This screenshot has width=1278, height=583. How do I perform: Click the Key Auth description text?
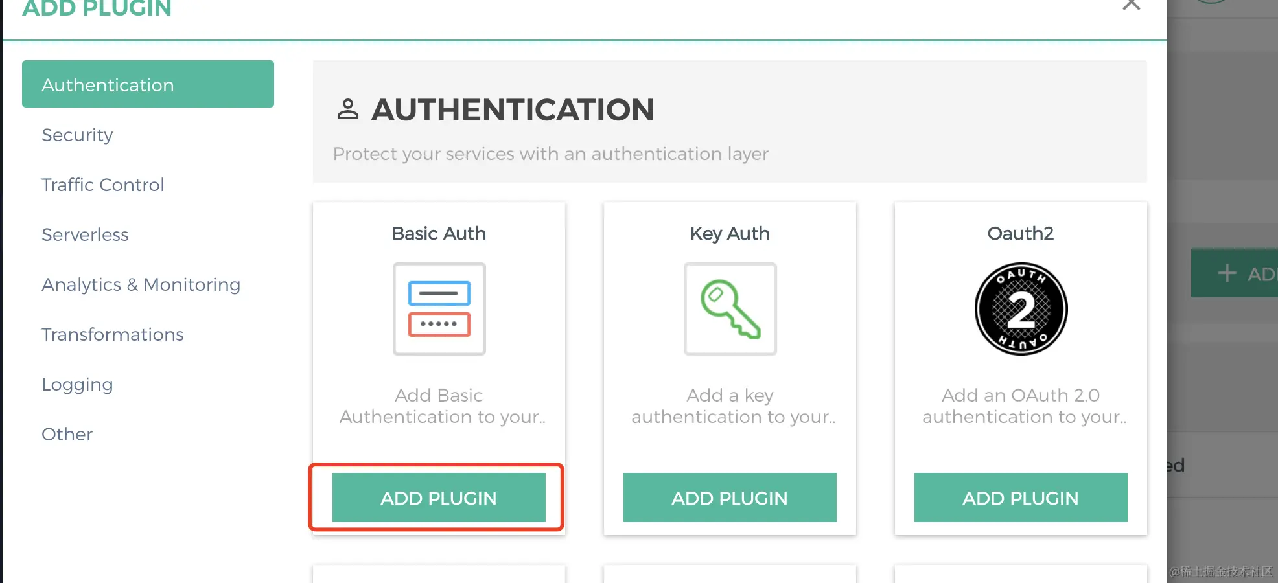732,406
